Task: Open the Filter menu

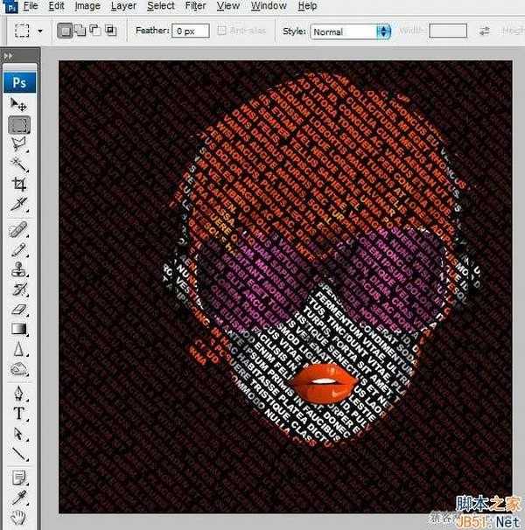Action: (195, 6)
